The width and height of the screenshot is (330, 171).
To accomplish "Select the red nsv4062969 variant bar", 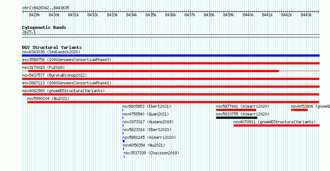I will coord(171,94).
